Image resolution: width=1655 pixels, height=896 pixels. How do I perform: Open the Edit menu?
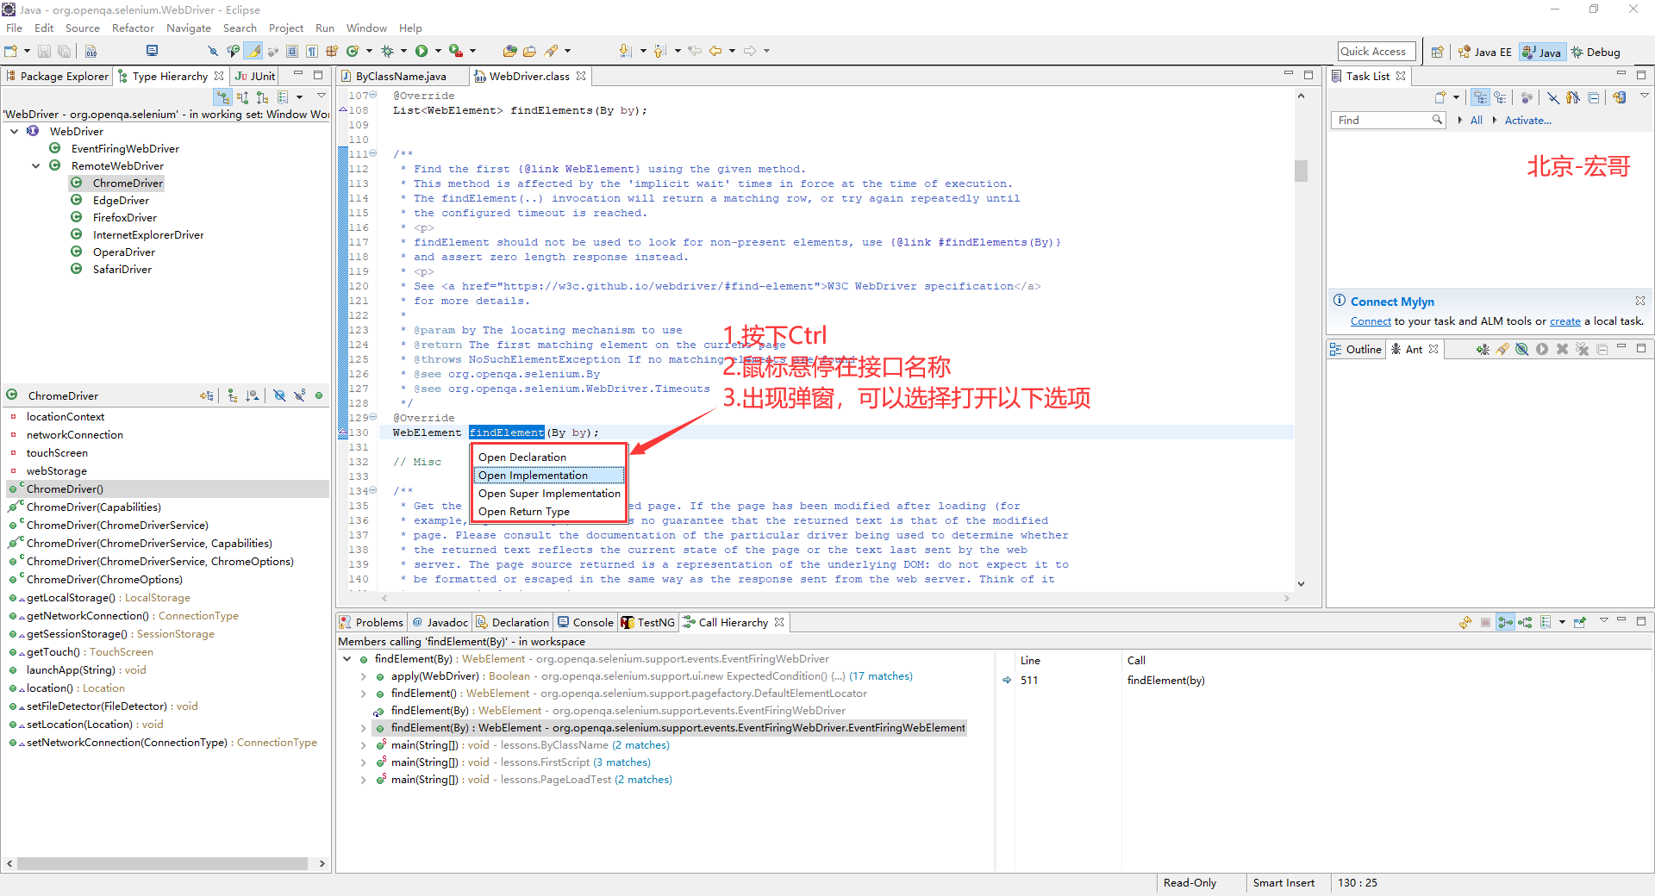pyautogui.click(x=44, y=28)
